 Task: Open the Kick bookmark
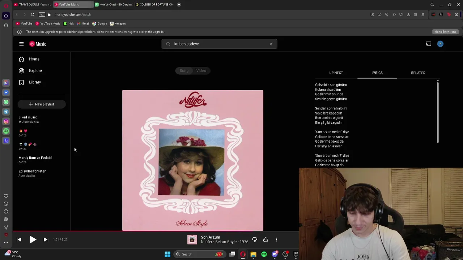pyautogui.click(x=68, y=23)
